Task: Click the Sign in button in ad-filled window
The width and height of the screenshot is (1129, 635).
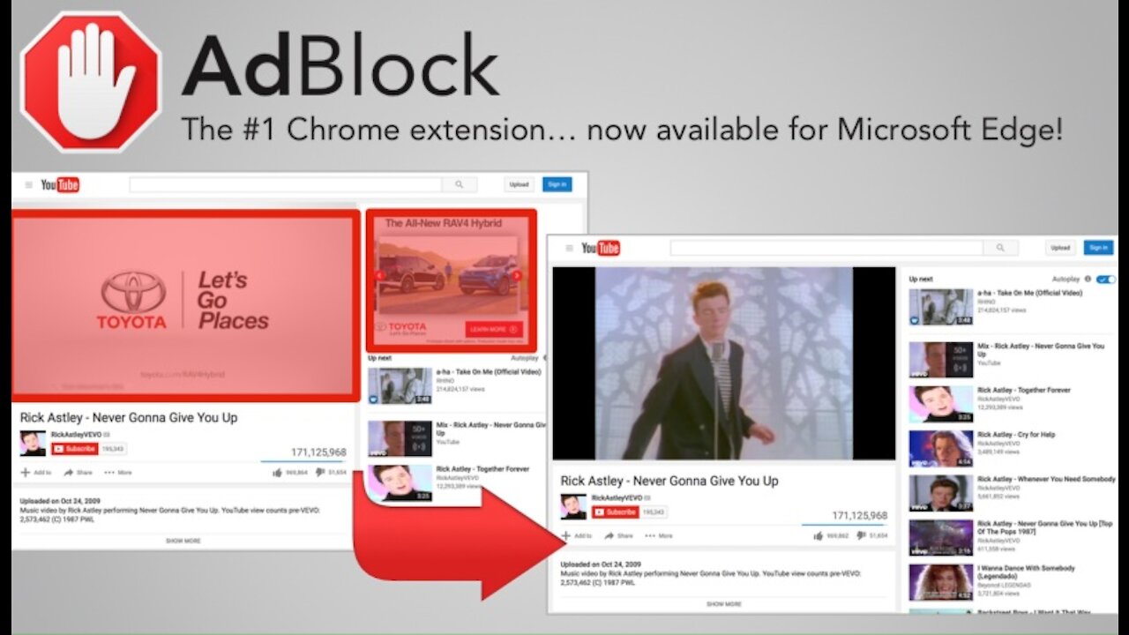Action: point(557,184)
